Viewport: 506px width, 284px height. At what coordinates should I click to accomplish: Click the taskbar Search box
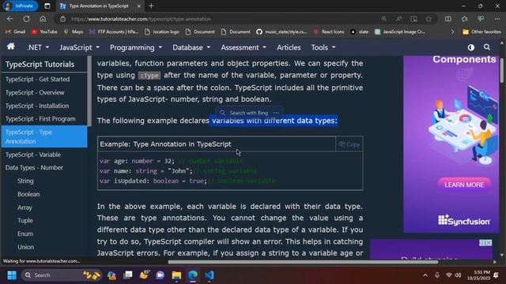(61, 275)
